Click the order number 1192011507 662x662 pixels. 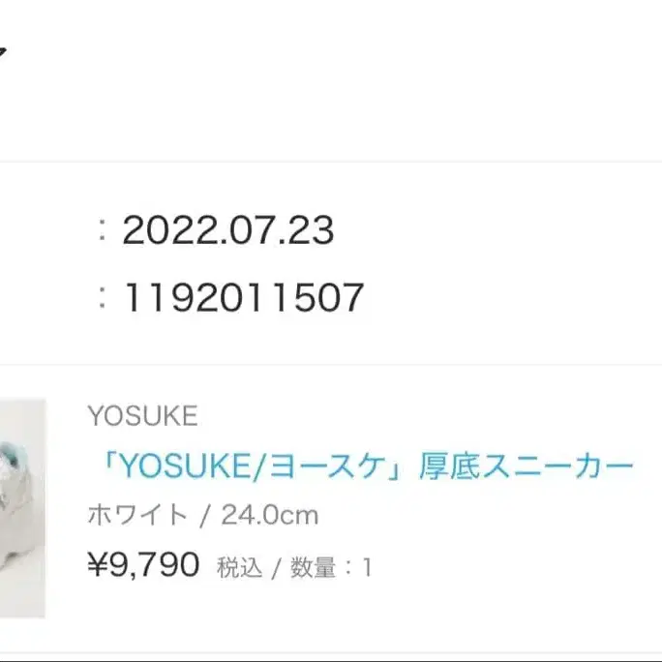pos(243,297)
